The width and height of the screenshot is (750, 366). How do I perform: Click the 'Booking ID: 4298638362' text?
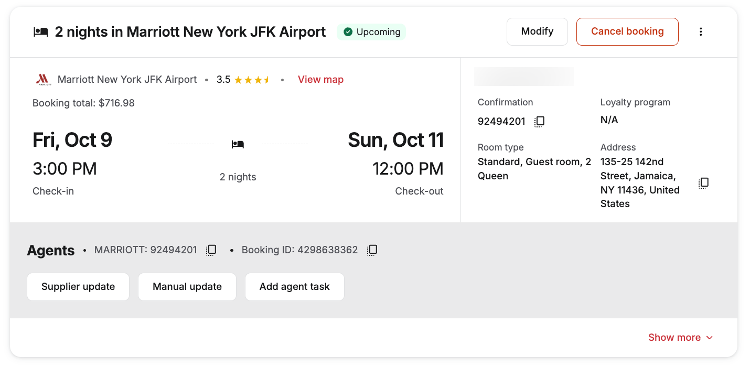click(299, 250)
